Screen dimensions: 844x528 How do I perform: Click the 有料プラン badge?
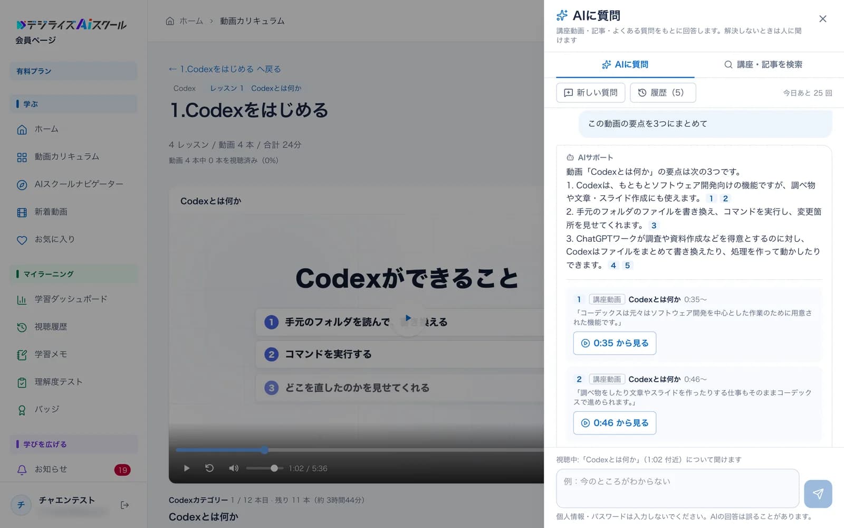pyautogui.click(x=73, y=71)
